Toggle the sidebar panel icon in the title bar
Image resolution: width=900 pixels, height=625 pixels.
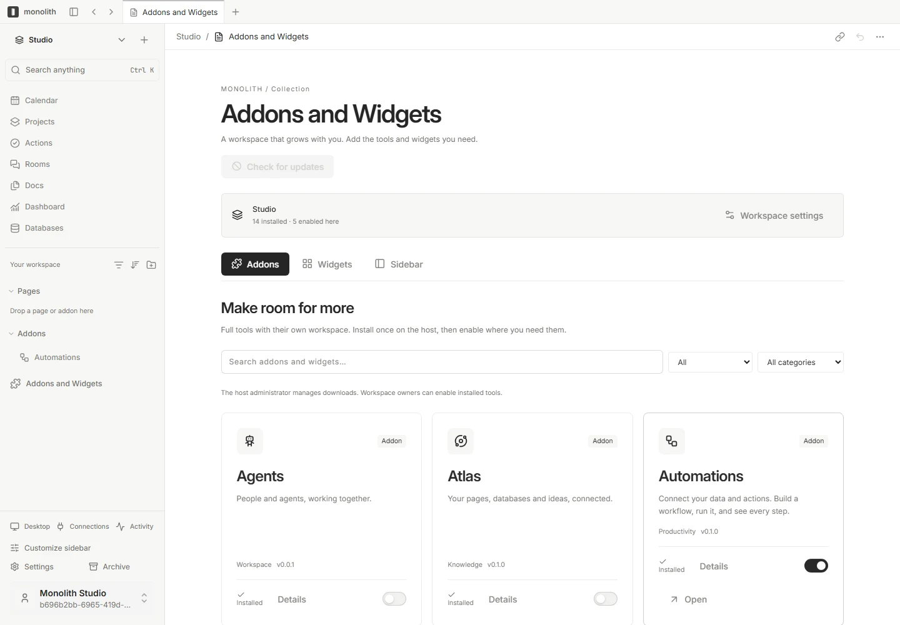pos(74,12)
